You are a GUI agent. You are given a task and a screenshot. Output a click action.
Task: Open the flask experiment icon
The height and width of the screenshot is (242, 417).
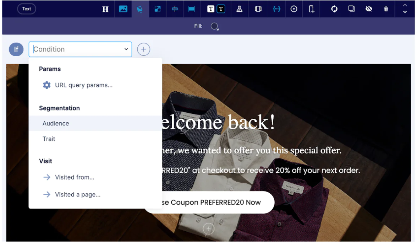coord(240,9)
